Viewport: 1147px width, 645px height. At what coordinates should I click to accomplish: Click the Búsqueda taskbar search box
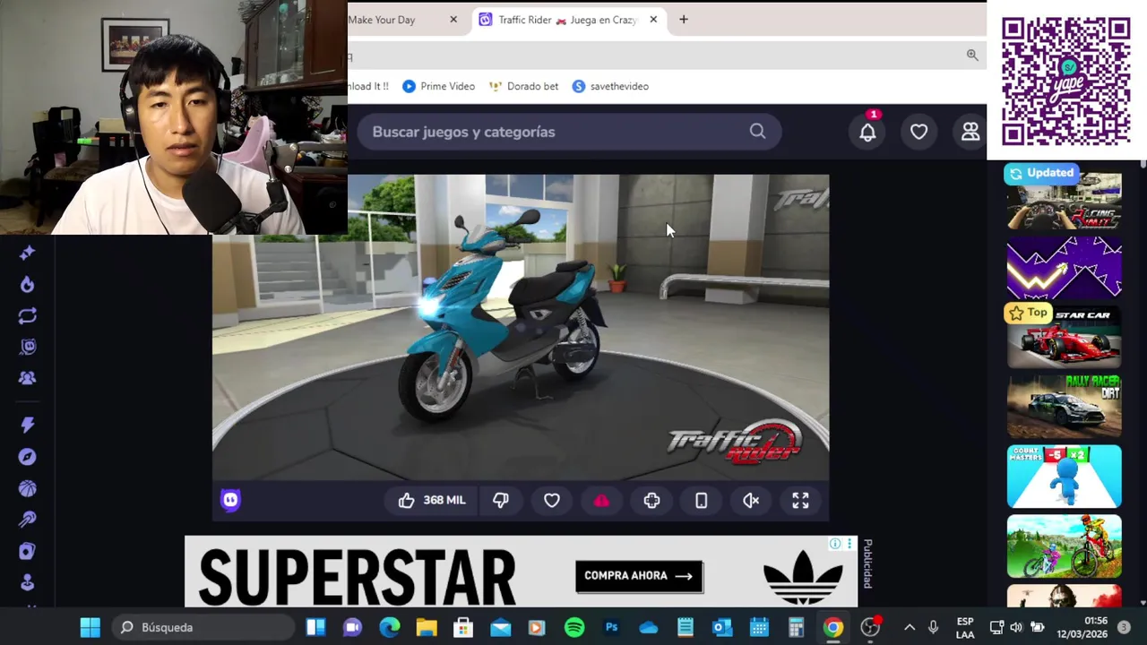click(205, 627)
